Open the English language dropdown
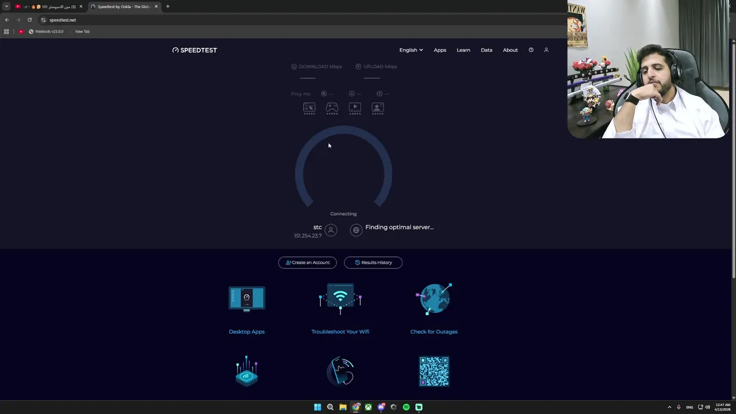The width and height of the screenshot is (736, 414). (411, 50)
